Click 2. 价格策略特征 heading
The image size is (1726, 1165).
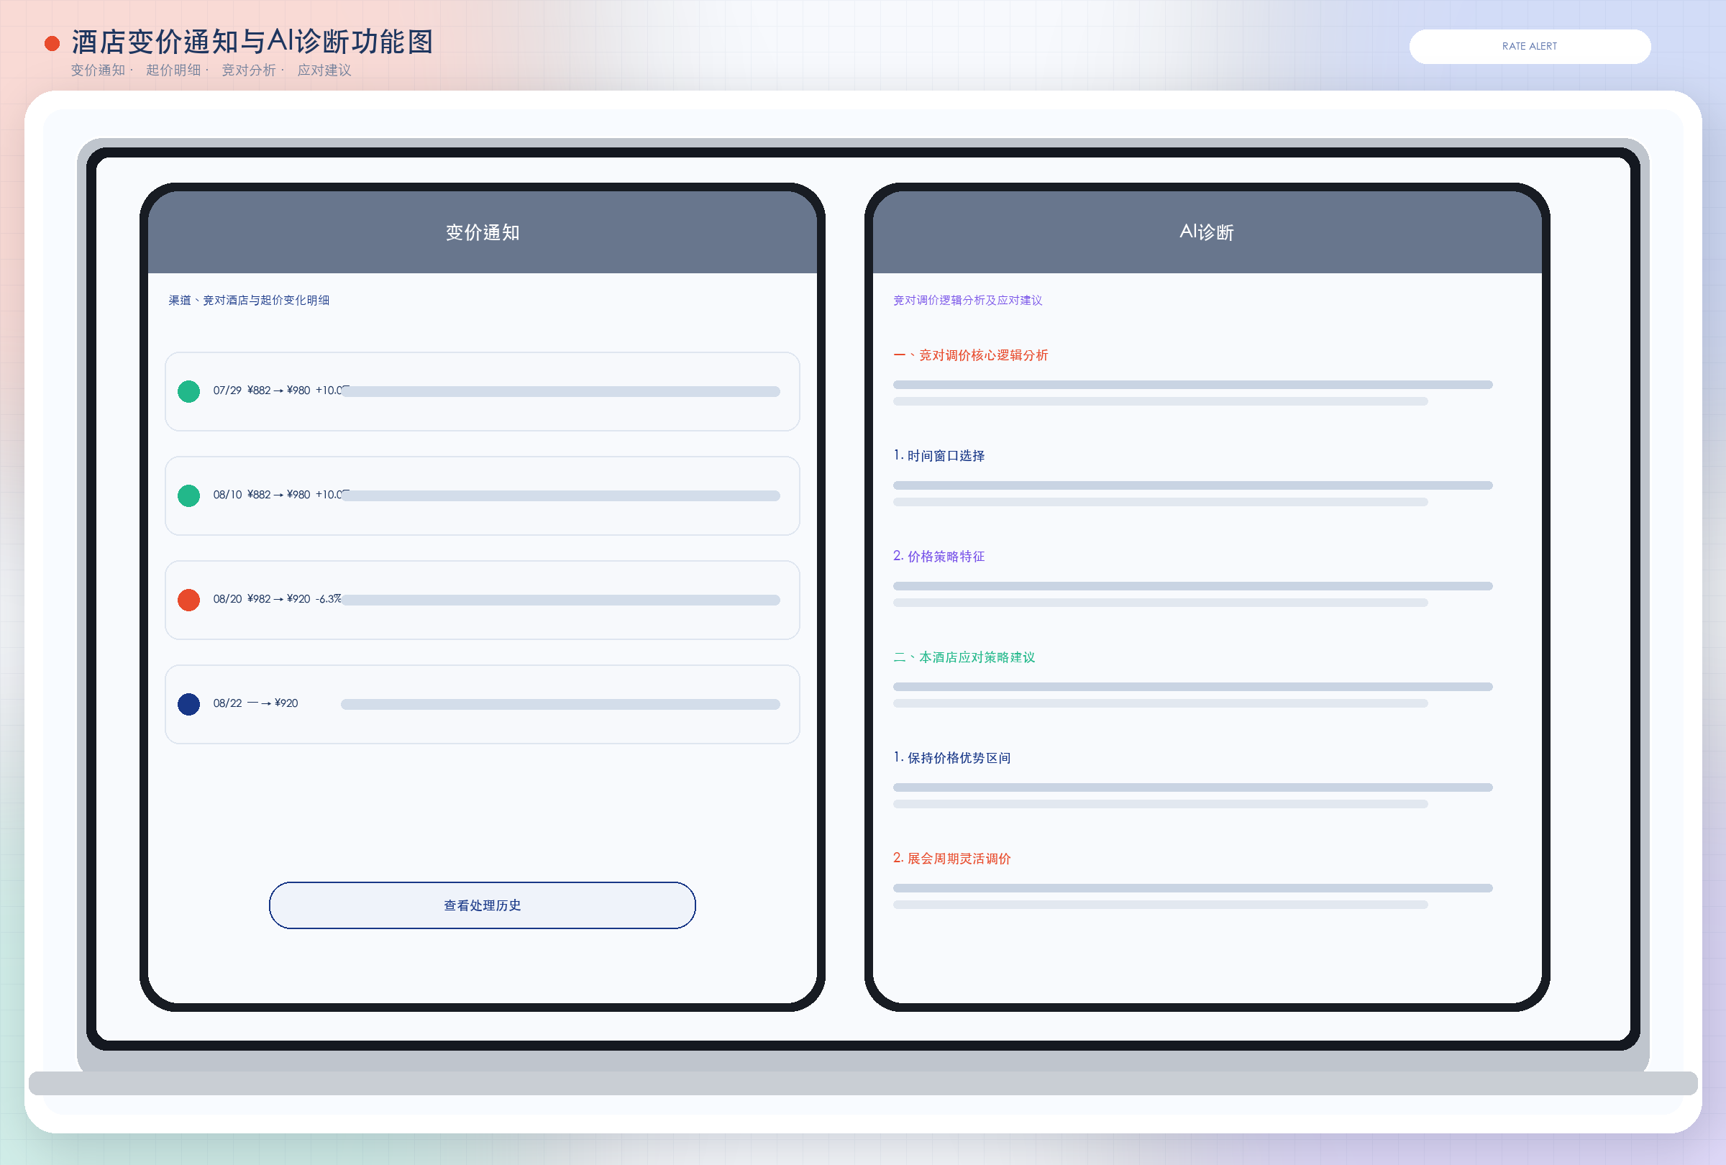point(939,556)
